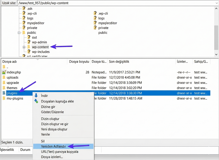Viewport: 219px width, 160px height.
Task: Click the uploads folder icon
Action: 4,78
